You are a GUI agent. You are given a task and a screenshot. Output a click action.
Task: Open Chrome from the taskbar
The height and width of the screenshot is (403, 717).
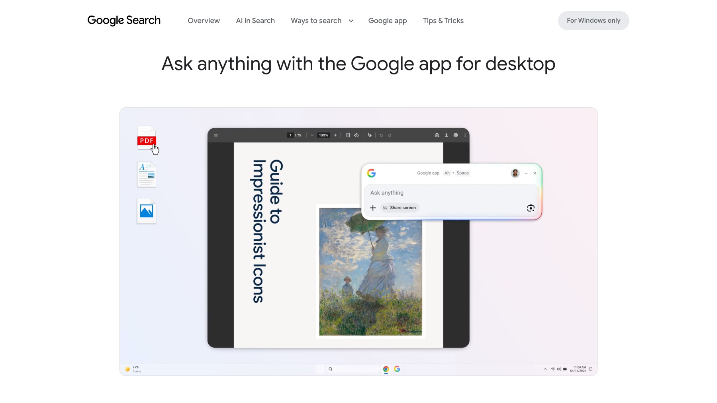click(386, 369)
